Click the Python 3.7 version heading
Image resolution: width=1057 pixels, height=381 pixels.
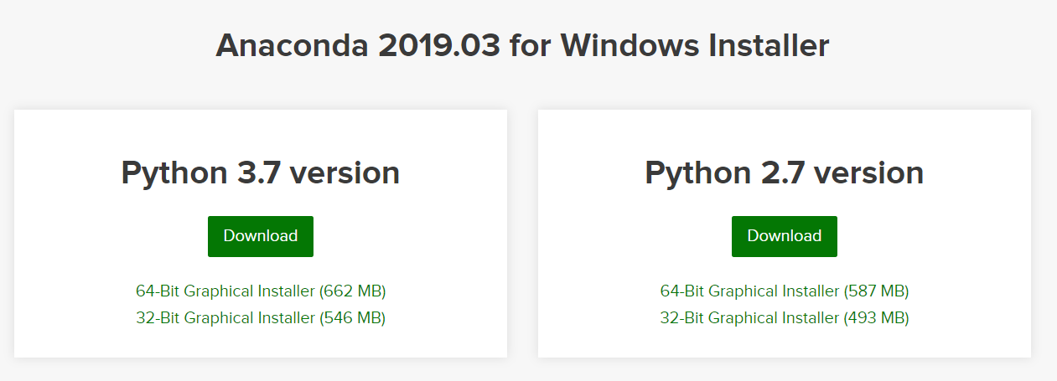click(x=260, y=172)
